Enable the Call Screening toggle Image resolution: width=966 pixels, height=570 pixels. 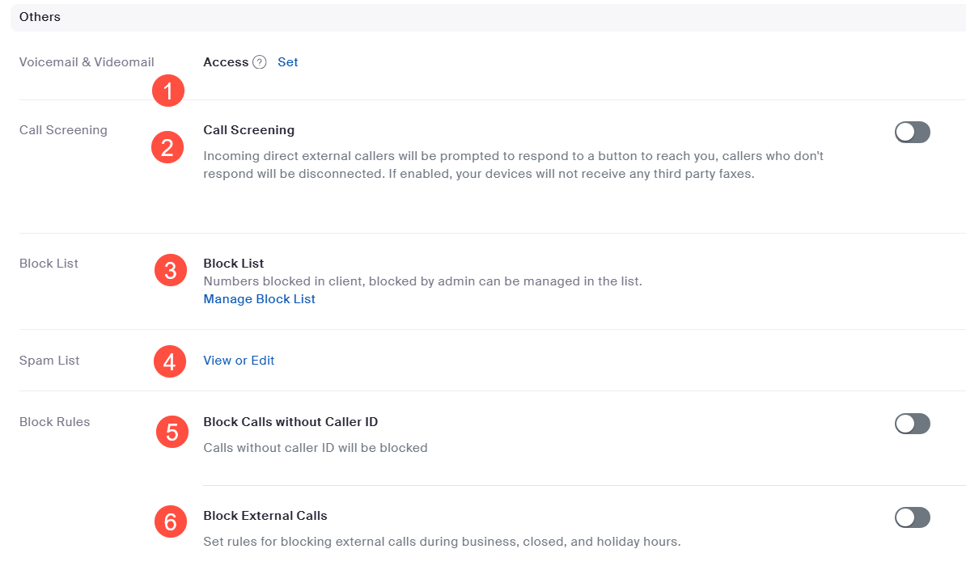[912, 132]
